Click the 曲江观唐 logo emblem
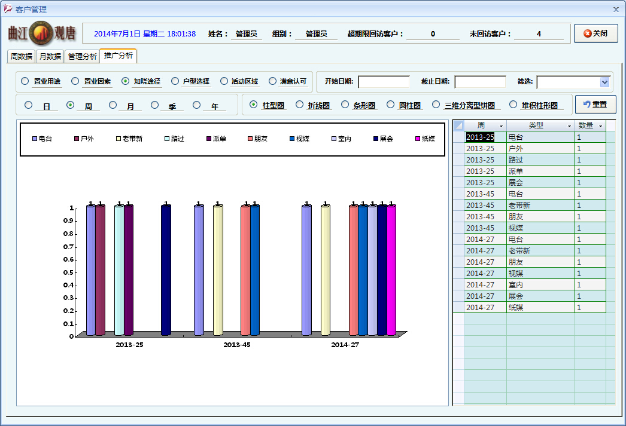626x426 pixels. coord(41,33)
